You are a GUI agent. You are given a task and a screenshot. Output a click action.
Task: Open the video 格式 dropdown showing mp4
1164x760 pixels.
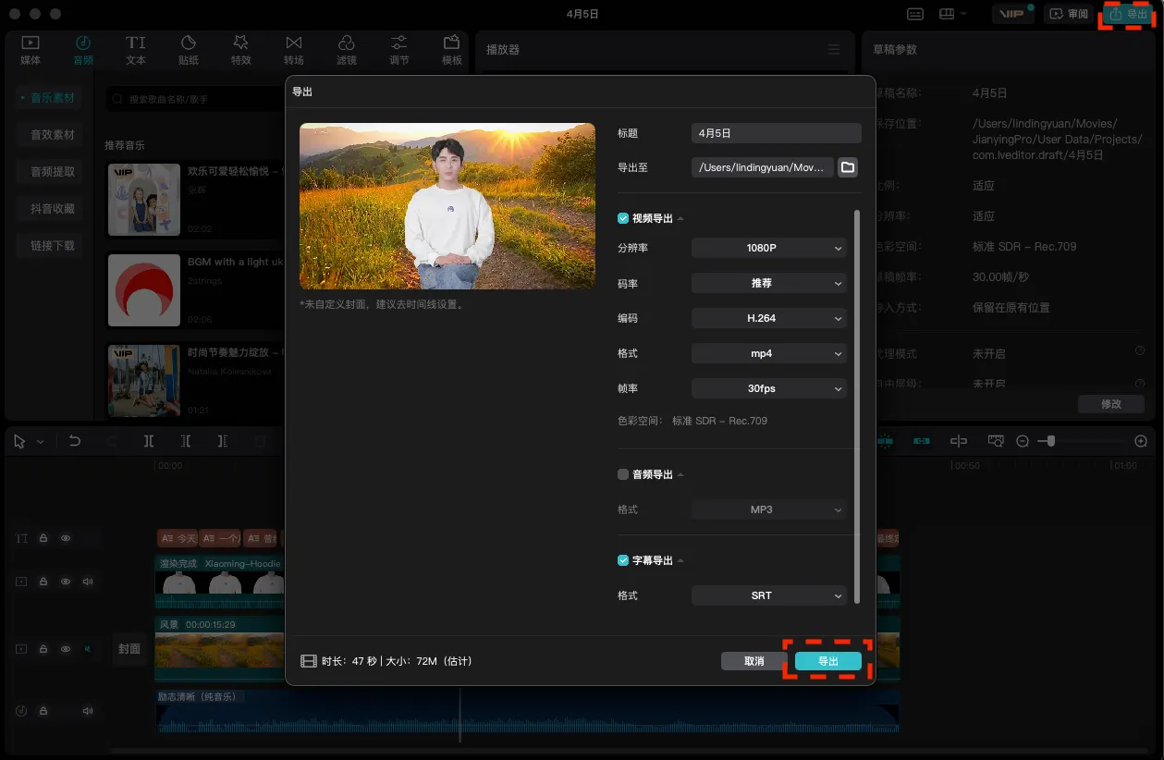[x=769, y=353]
